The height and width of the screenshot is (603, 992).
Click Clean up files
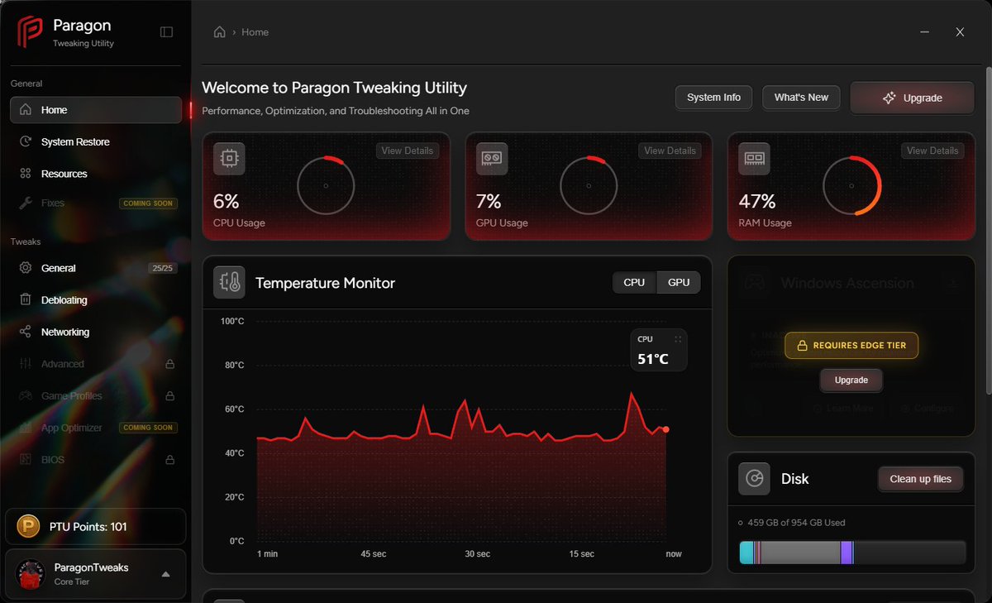[920, 479]
